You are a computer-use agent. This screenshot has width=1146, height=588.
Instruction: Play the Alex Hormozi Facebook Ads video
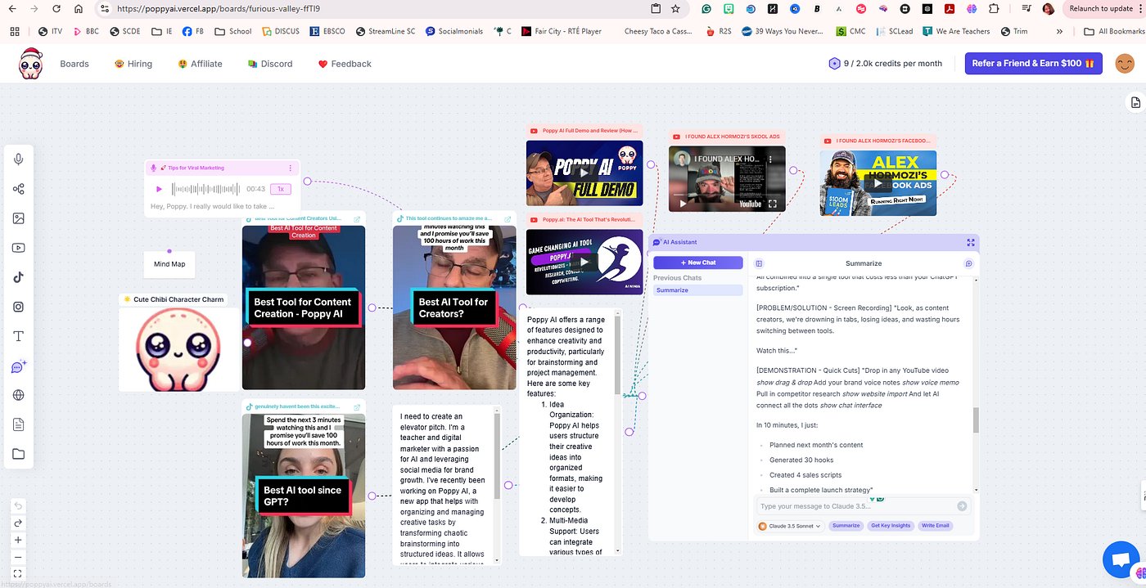[878, 183]
